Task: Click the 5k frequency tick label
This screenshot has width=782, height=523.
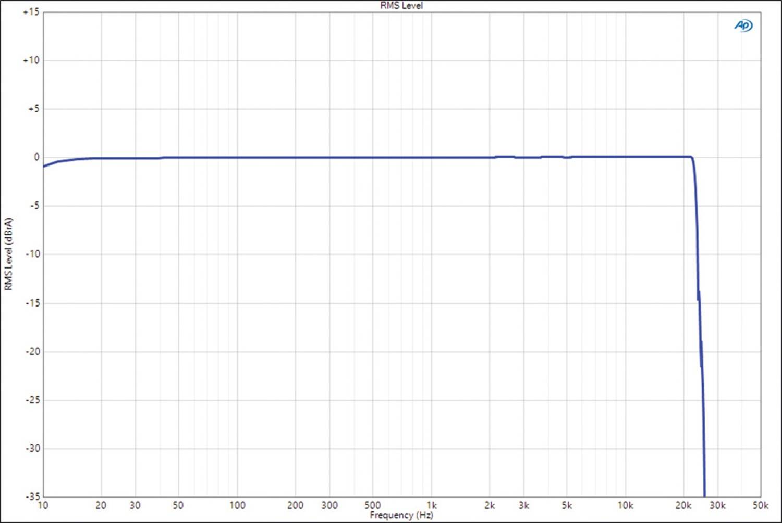Action: (x=567, y=505)
